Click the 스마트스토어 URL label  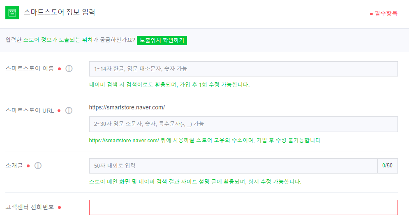coord(30,111)
